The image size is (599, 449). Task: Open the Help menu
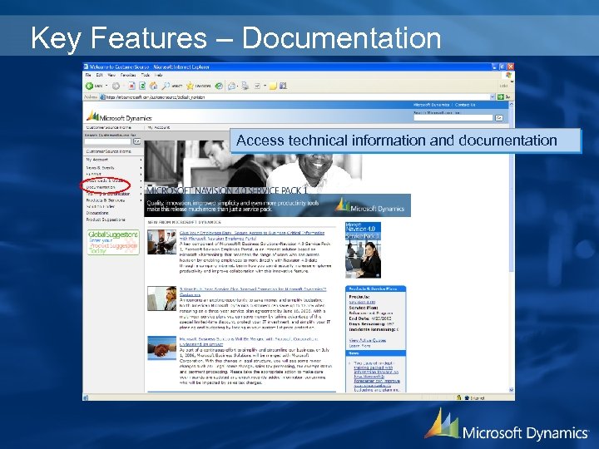tap(159, 75)
